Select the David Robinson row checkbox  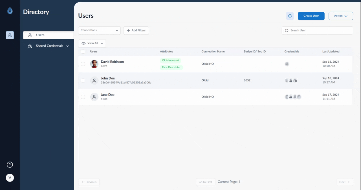(x=83, y=64)
